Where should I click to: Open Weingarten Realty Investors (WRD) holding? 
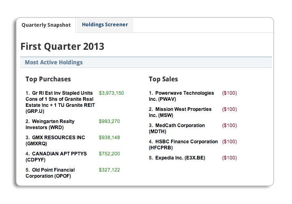(50, 124)
